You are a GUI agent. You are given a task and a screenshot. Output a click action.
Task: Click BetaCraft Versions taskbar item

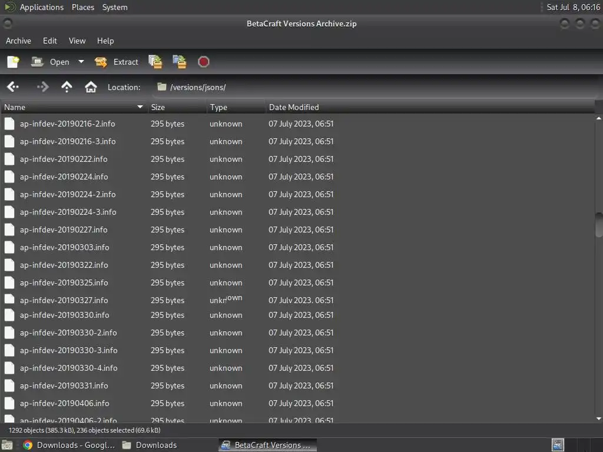tap(268, 445)
